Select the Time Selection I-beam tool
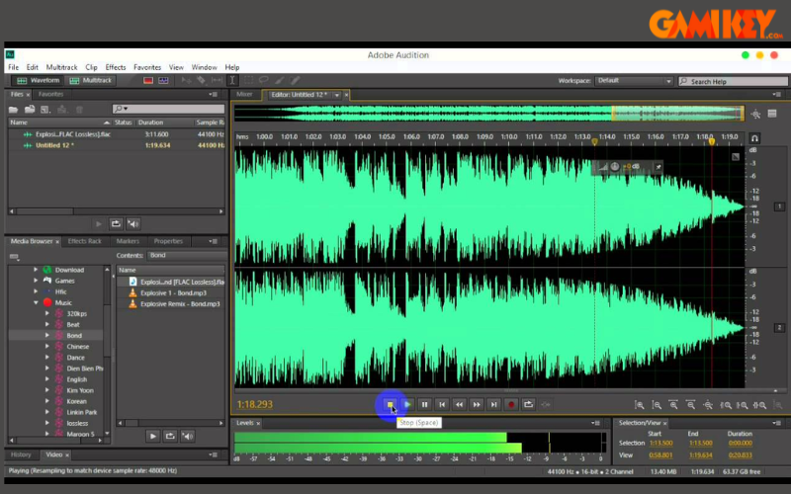Screen dimensions: 791x494 click(x=232, y=80)
